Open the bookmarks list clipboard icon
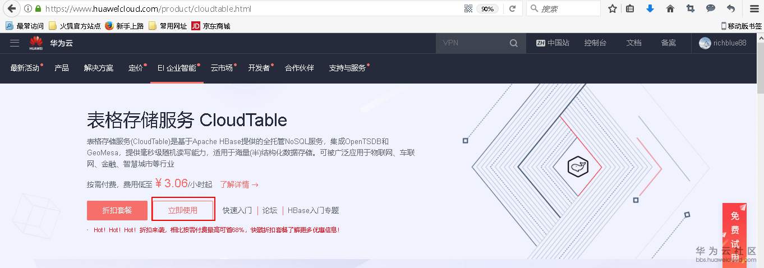The image size is (764, 268). tap(630, 9)
